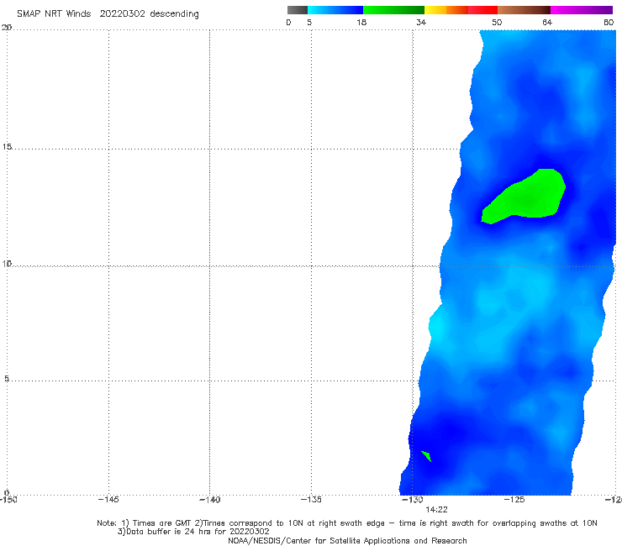Click the longitude axis label '-130'

[x=413, y=500]
